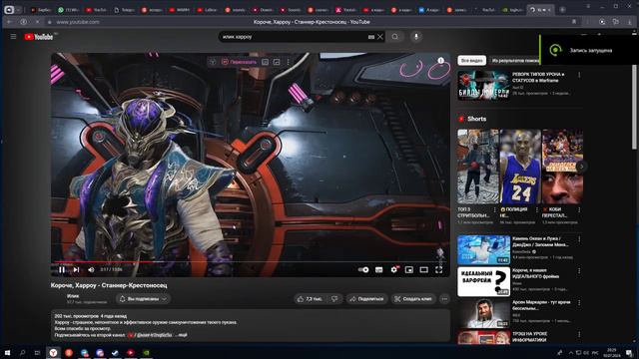Open Shorts with Lakers 24 jersey
This screenshot has width=639, height=359.
(x=520, y=167)
